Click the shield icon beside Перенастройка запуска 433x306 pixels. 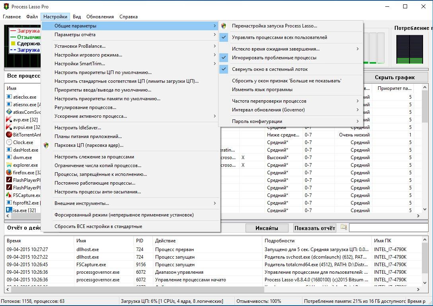224,26
